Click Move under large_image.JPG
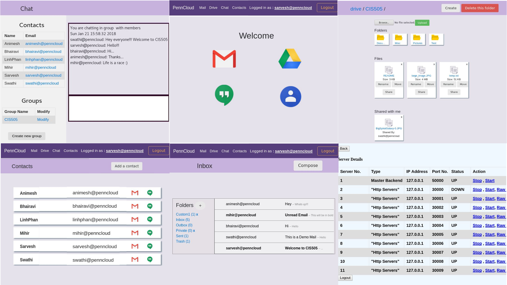Viewport: 507px width, 285px height. (x=430, y=84)
